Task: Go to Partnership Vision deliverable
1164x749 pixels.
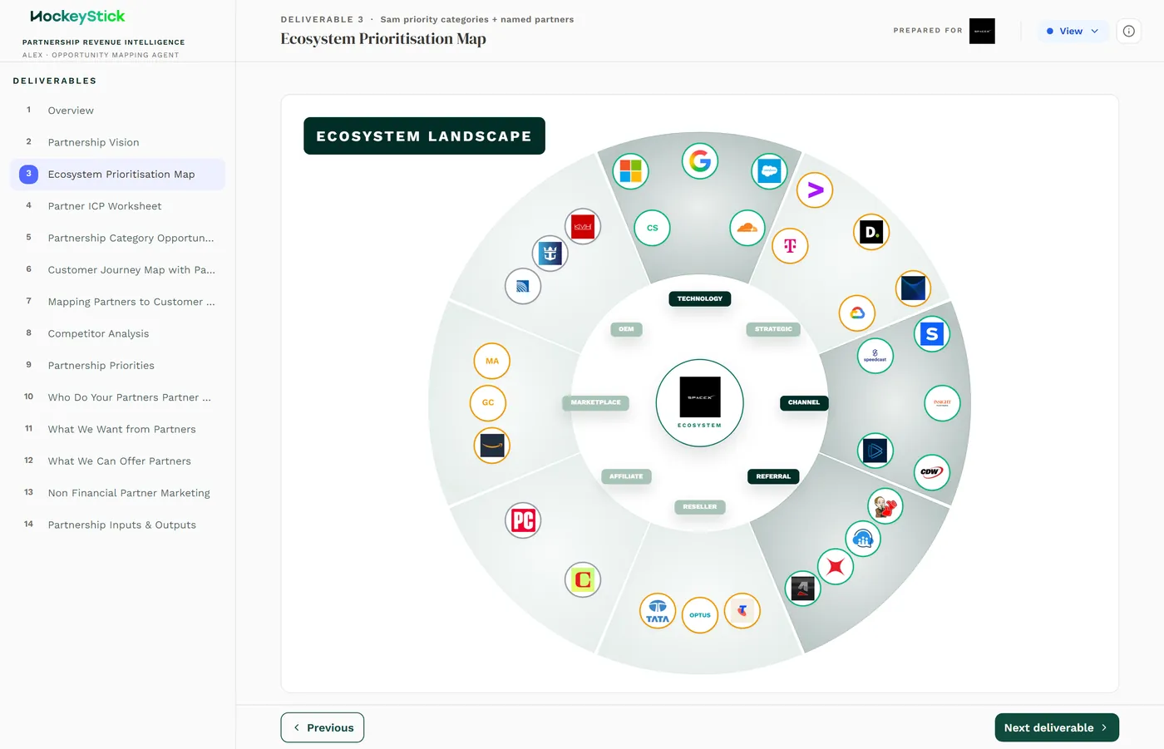Action: coord(118,142)
